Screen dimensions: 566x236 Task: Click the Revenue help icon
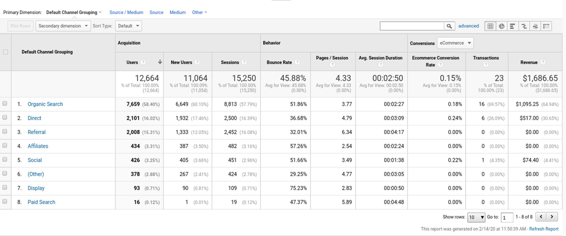[543, 62]
